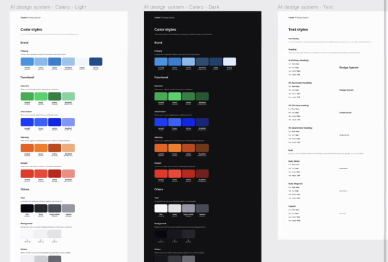
Task: Pick the Text title white swatch in Dark frame
Action: click(161, 208)
